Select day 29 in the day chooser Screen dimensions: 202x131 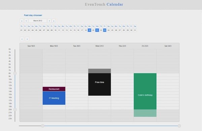(128, 30)
